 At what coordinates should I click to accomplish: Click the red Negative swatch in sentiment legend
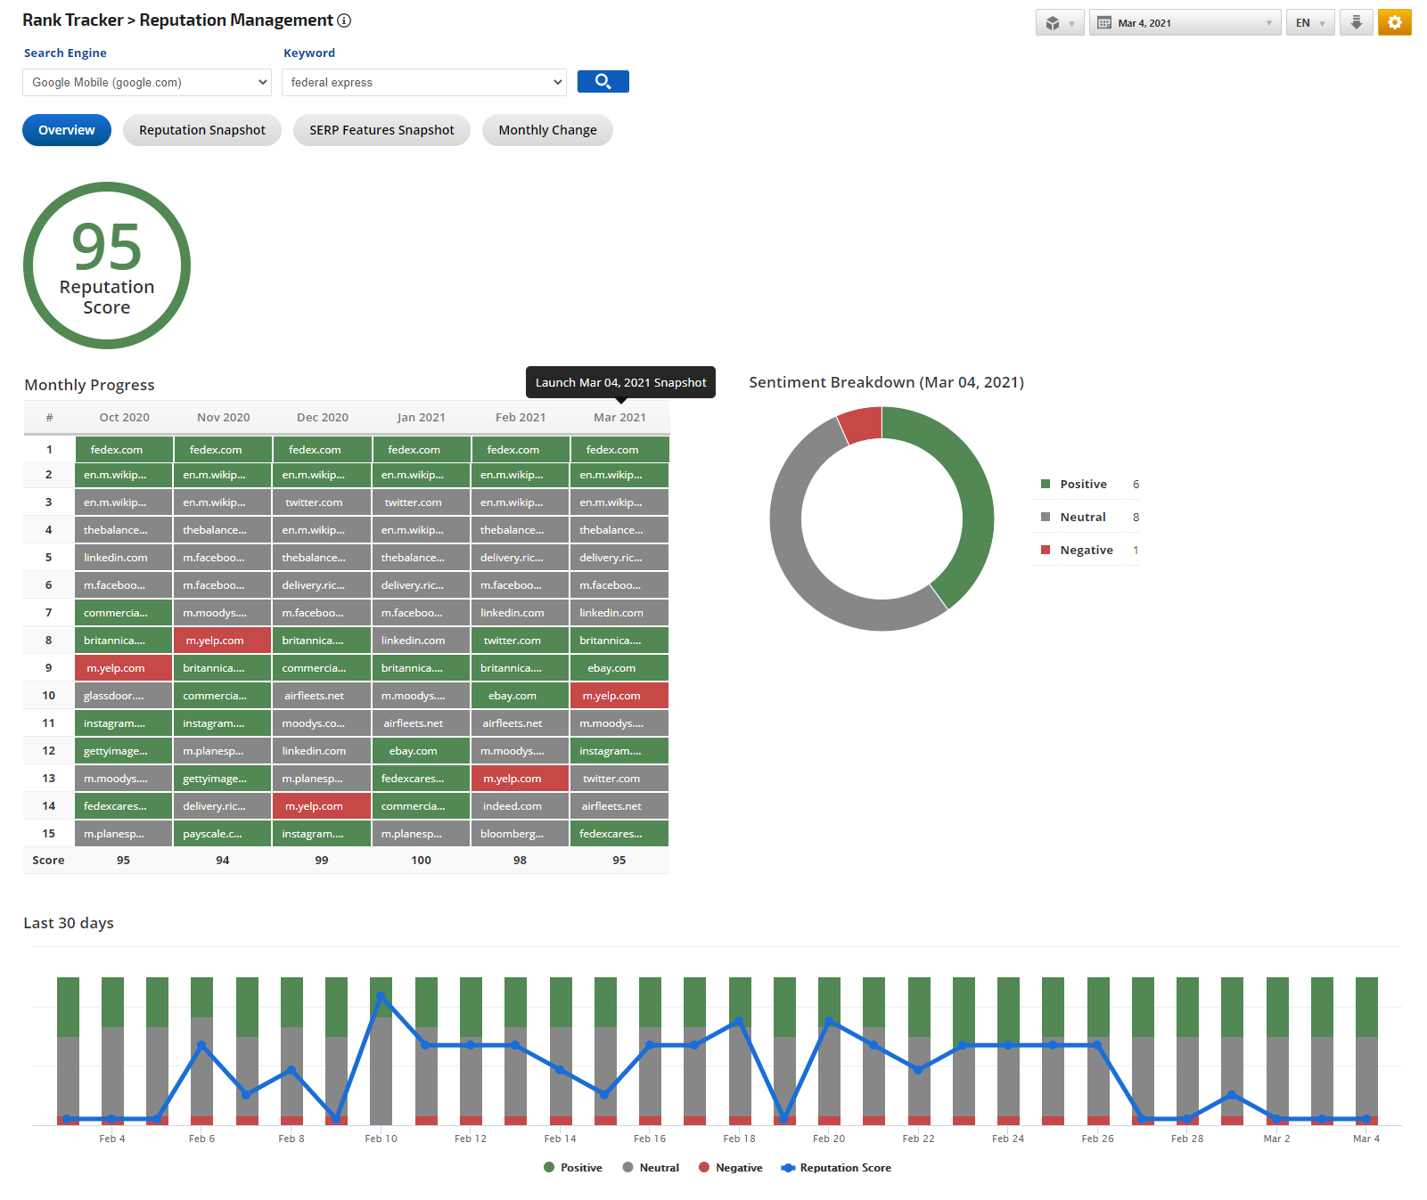coord(1046,551)
